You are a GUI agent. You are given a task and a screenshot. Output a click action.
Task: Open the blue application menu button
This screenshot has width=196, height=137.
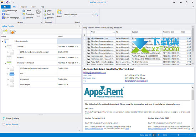pyautogui.click(x=5, y=7)
